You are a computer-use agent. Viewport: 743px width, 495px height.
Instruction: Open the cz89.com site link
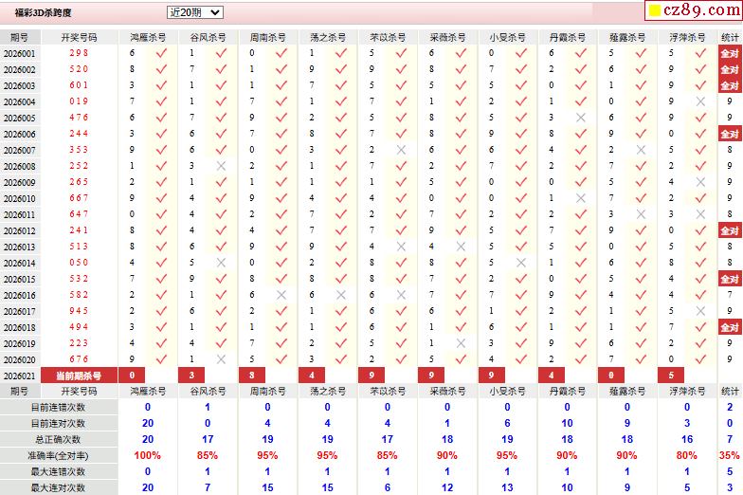(x=696, y=9)
